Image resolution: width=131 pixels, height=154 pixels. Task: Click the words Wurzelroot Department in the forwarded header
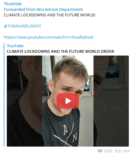point(59,9)
